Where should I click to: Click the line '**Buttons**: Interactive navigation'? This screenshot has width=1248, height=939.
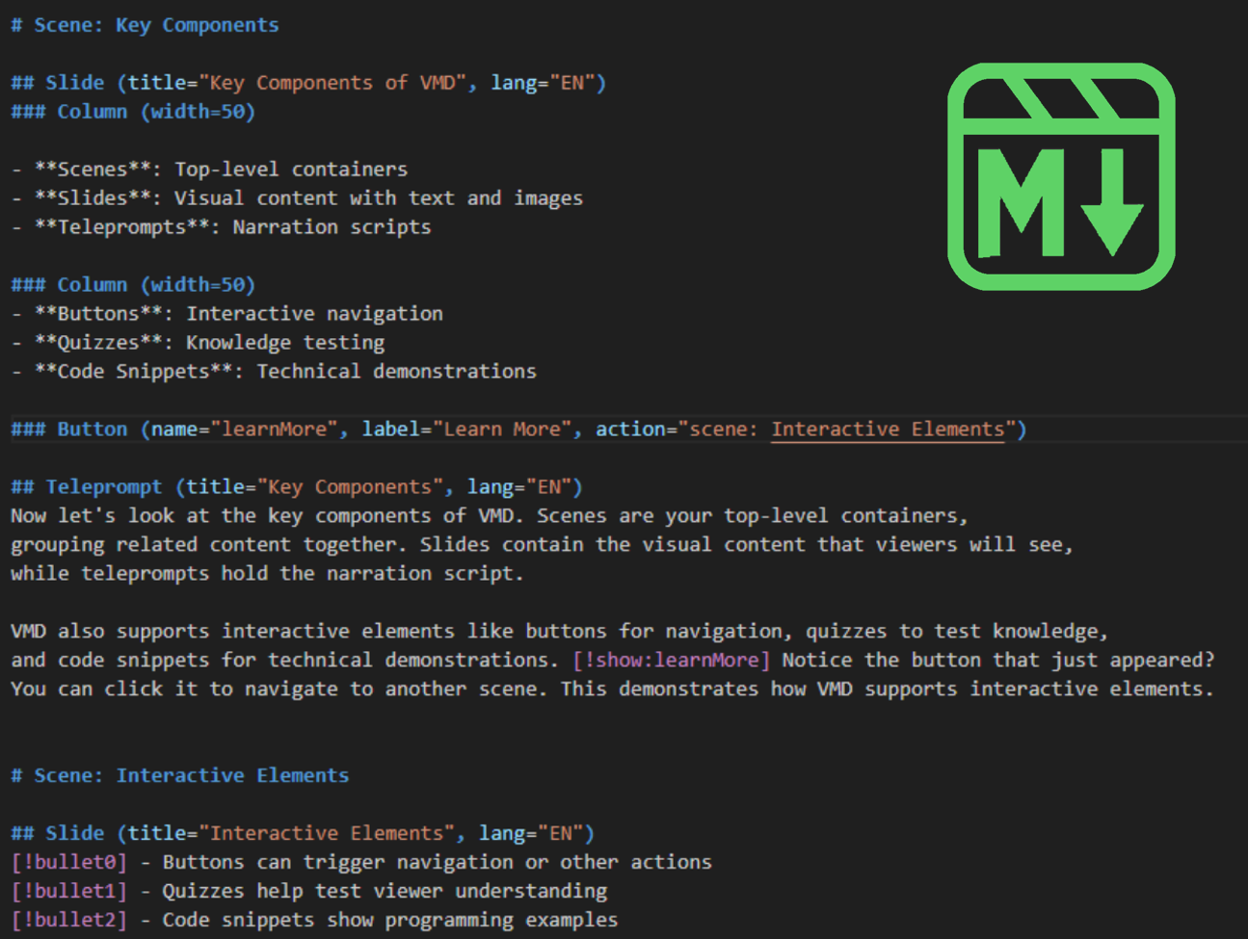pos(226,314)
